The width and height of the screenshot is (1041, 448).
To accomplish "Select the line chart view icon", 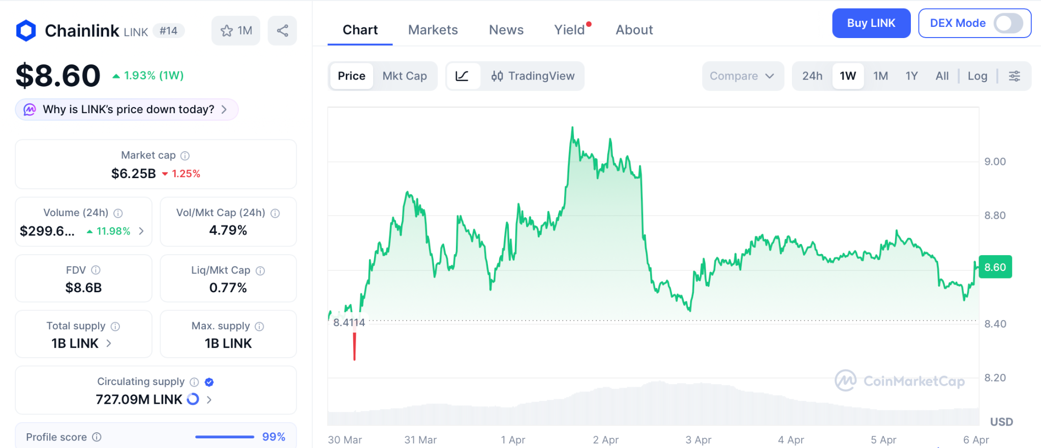I will point(462,76).
